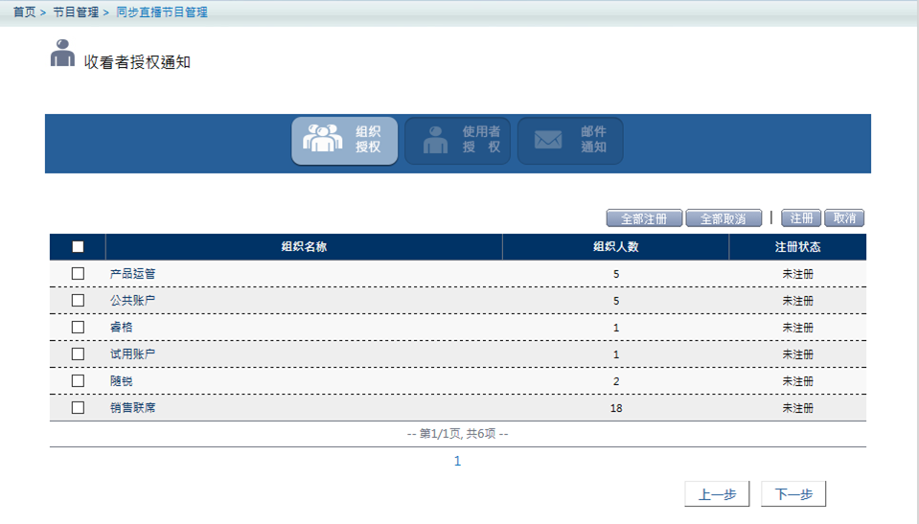The image size is (919, 524).
Task: Check the box for 产品运营 row
Action: (78, 274)
